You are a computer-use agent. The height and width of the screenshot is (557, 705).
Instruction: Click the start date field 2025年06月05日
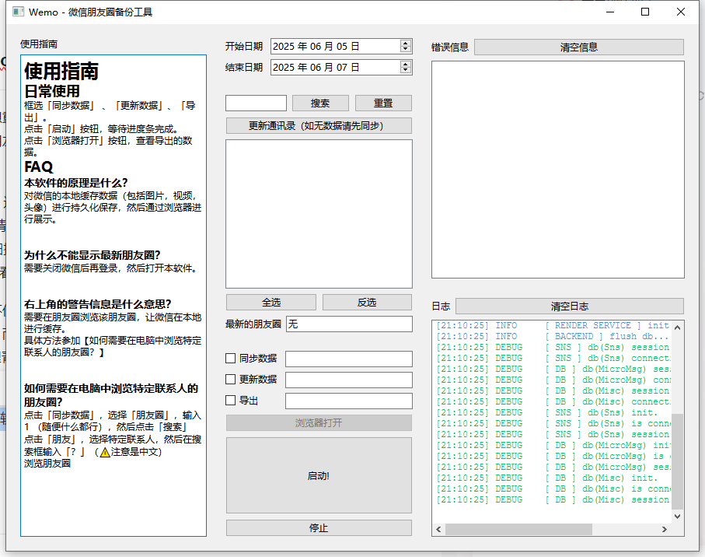coord(335,47)
